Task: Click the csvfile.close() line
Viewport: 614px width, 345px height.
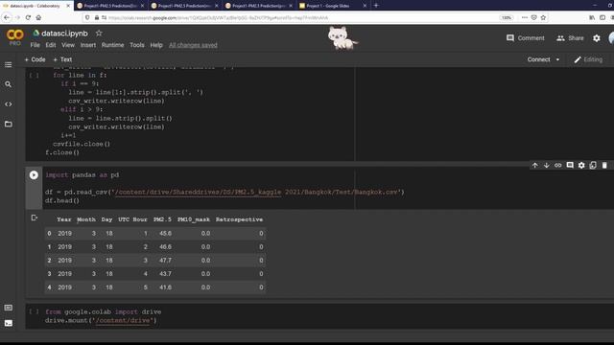Action: click(82, 144)
